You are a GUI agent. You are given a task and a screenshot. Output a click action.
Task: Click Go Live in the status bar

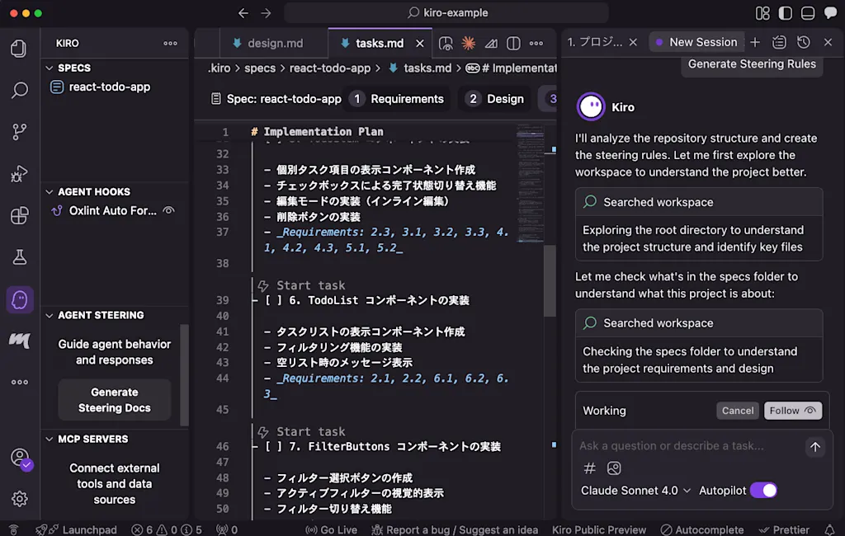(x=332, y=529)
